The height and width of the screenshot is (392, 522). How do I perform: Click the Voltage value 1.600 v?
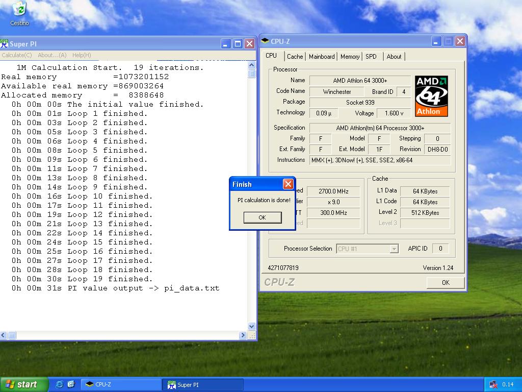coord(394,113)
